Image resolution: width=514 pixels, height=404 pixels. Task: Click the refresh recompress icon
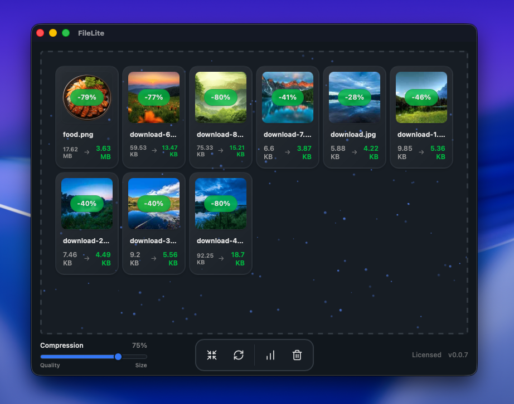pos(239,355)
